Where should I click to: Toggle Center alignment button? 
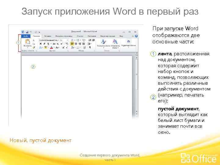(x=76, y=44)
